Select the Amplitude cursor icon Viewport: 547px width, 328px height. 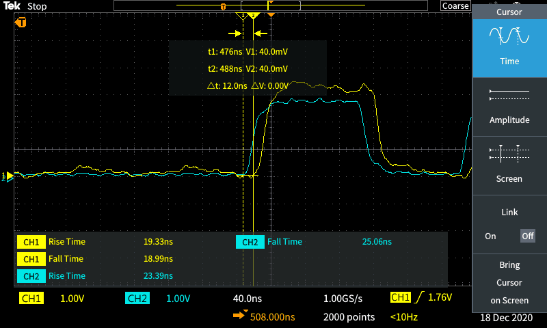click(x=509, y=95)
